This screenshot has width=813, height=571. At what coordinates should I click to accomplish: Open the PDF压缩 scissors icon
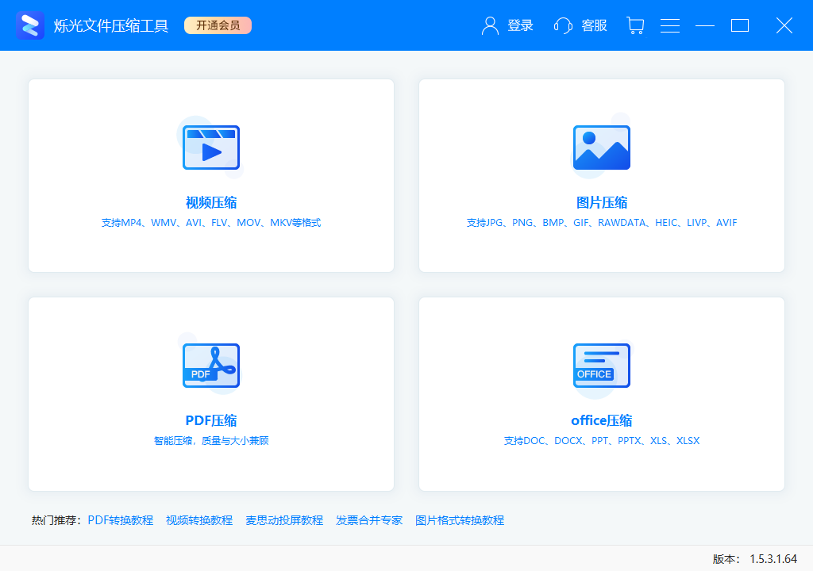coord(211,366)
